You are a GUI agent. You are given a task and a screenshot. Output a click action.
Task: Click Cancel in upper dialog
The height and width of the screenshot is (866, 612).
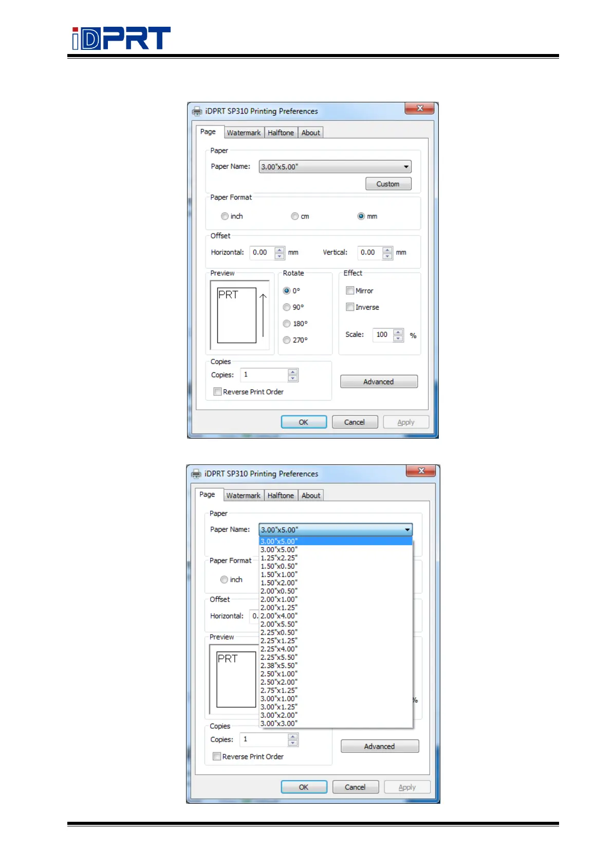click(355, 422)
